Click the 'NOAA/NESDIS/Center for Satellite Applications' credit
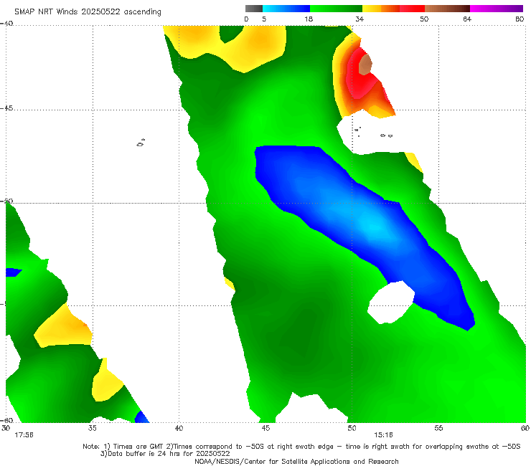The image size is (531, 466). [x=296, y=461]
